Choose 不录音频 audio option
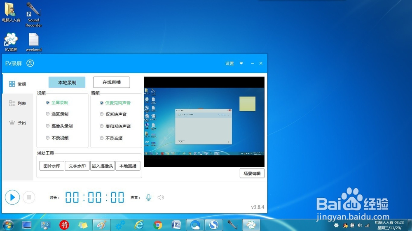This screenshot has height=231, width=412. tap(111, 138)
